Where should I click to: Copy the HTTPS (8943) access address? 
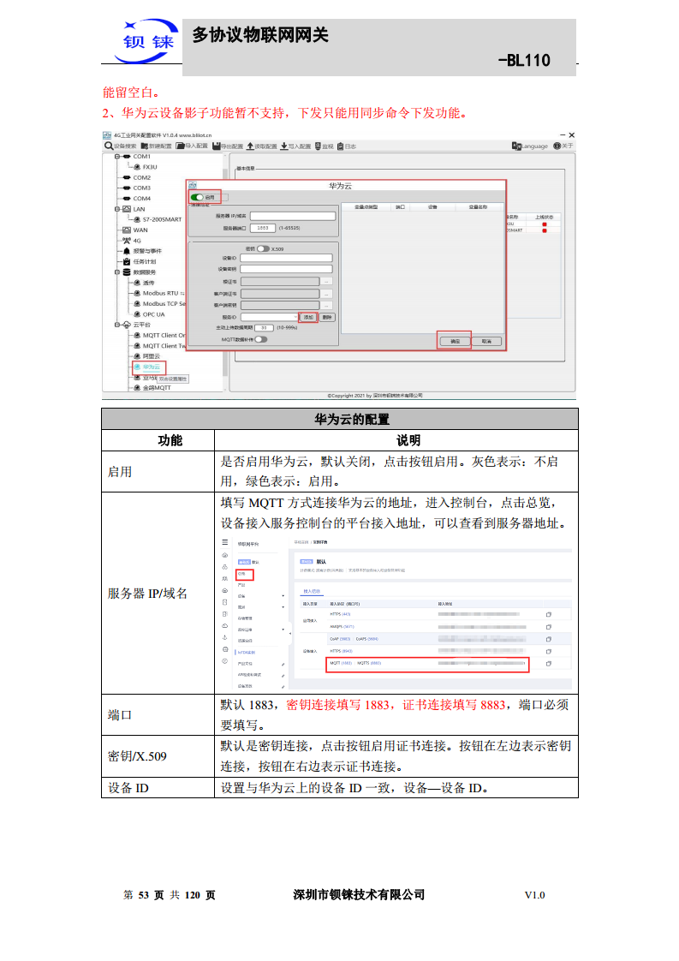click(x=549, y=652)
